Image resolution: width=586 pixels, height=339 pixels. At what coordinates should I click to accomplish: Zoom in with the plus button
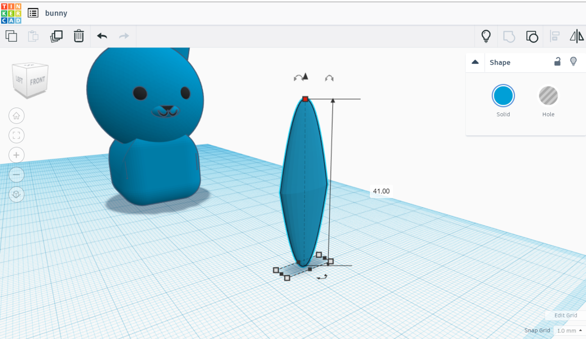(16, 155)
